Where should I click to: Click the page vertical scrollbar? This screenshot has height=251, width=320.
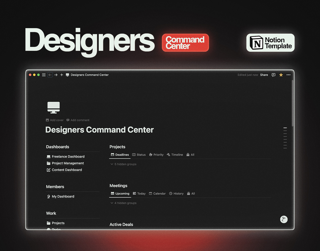pos(292,103)
